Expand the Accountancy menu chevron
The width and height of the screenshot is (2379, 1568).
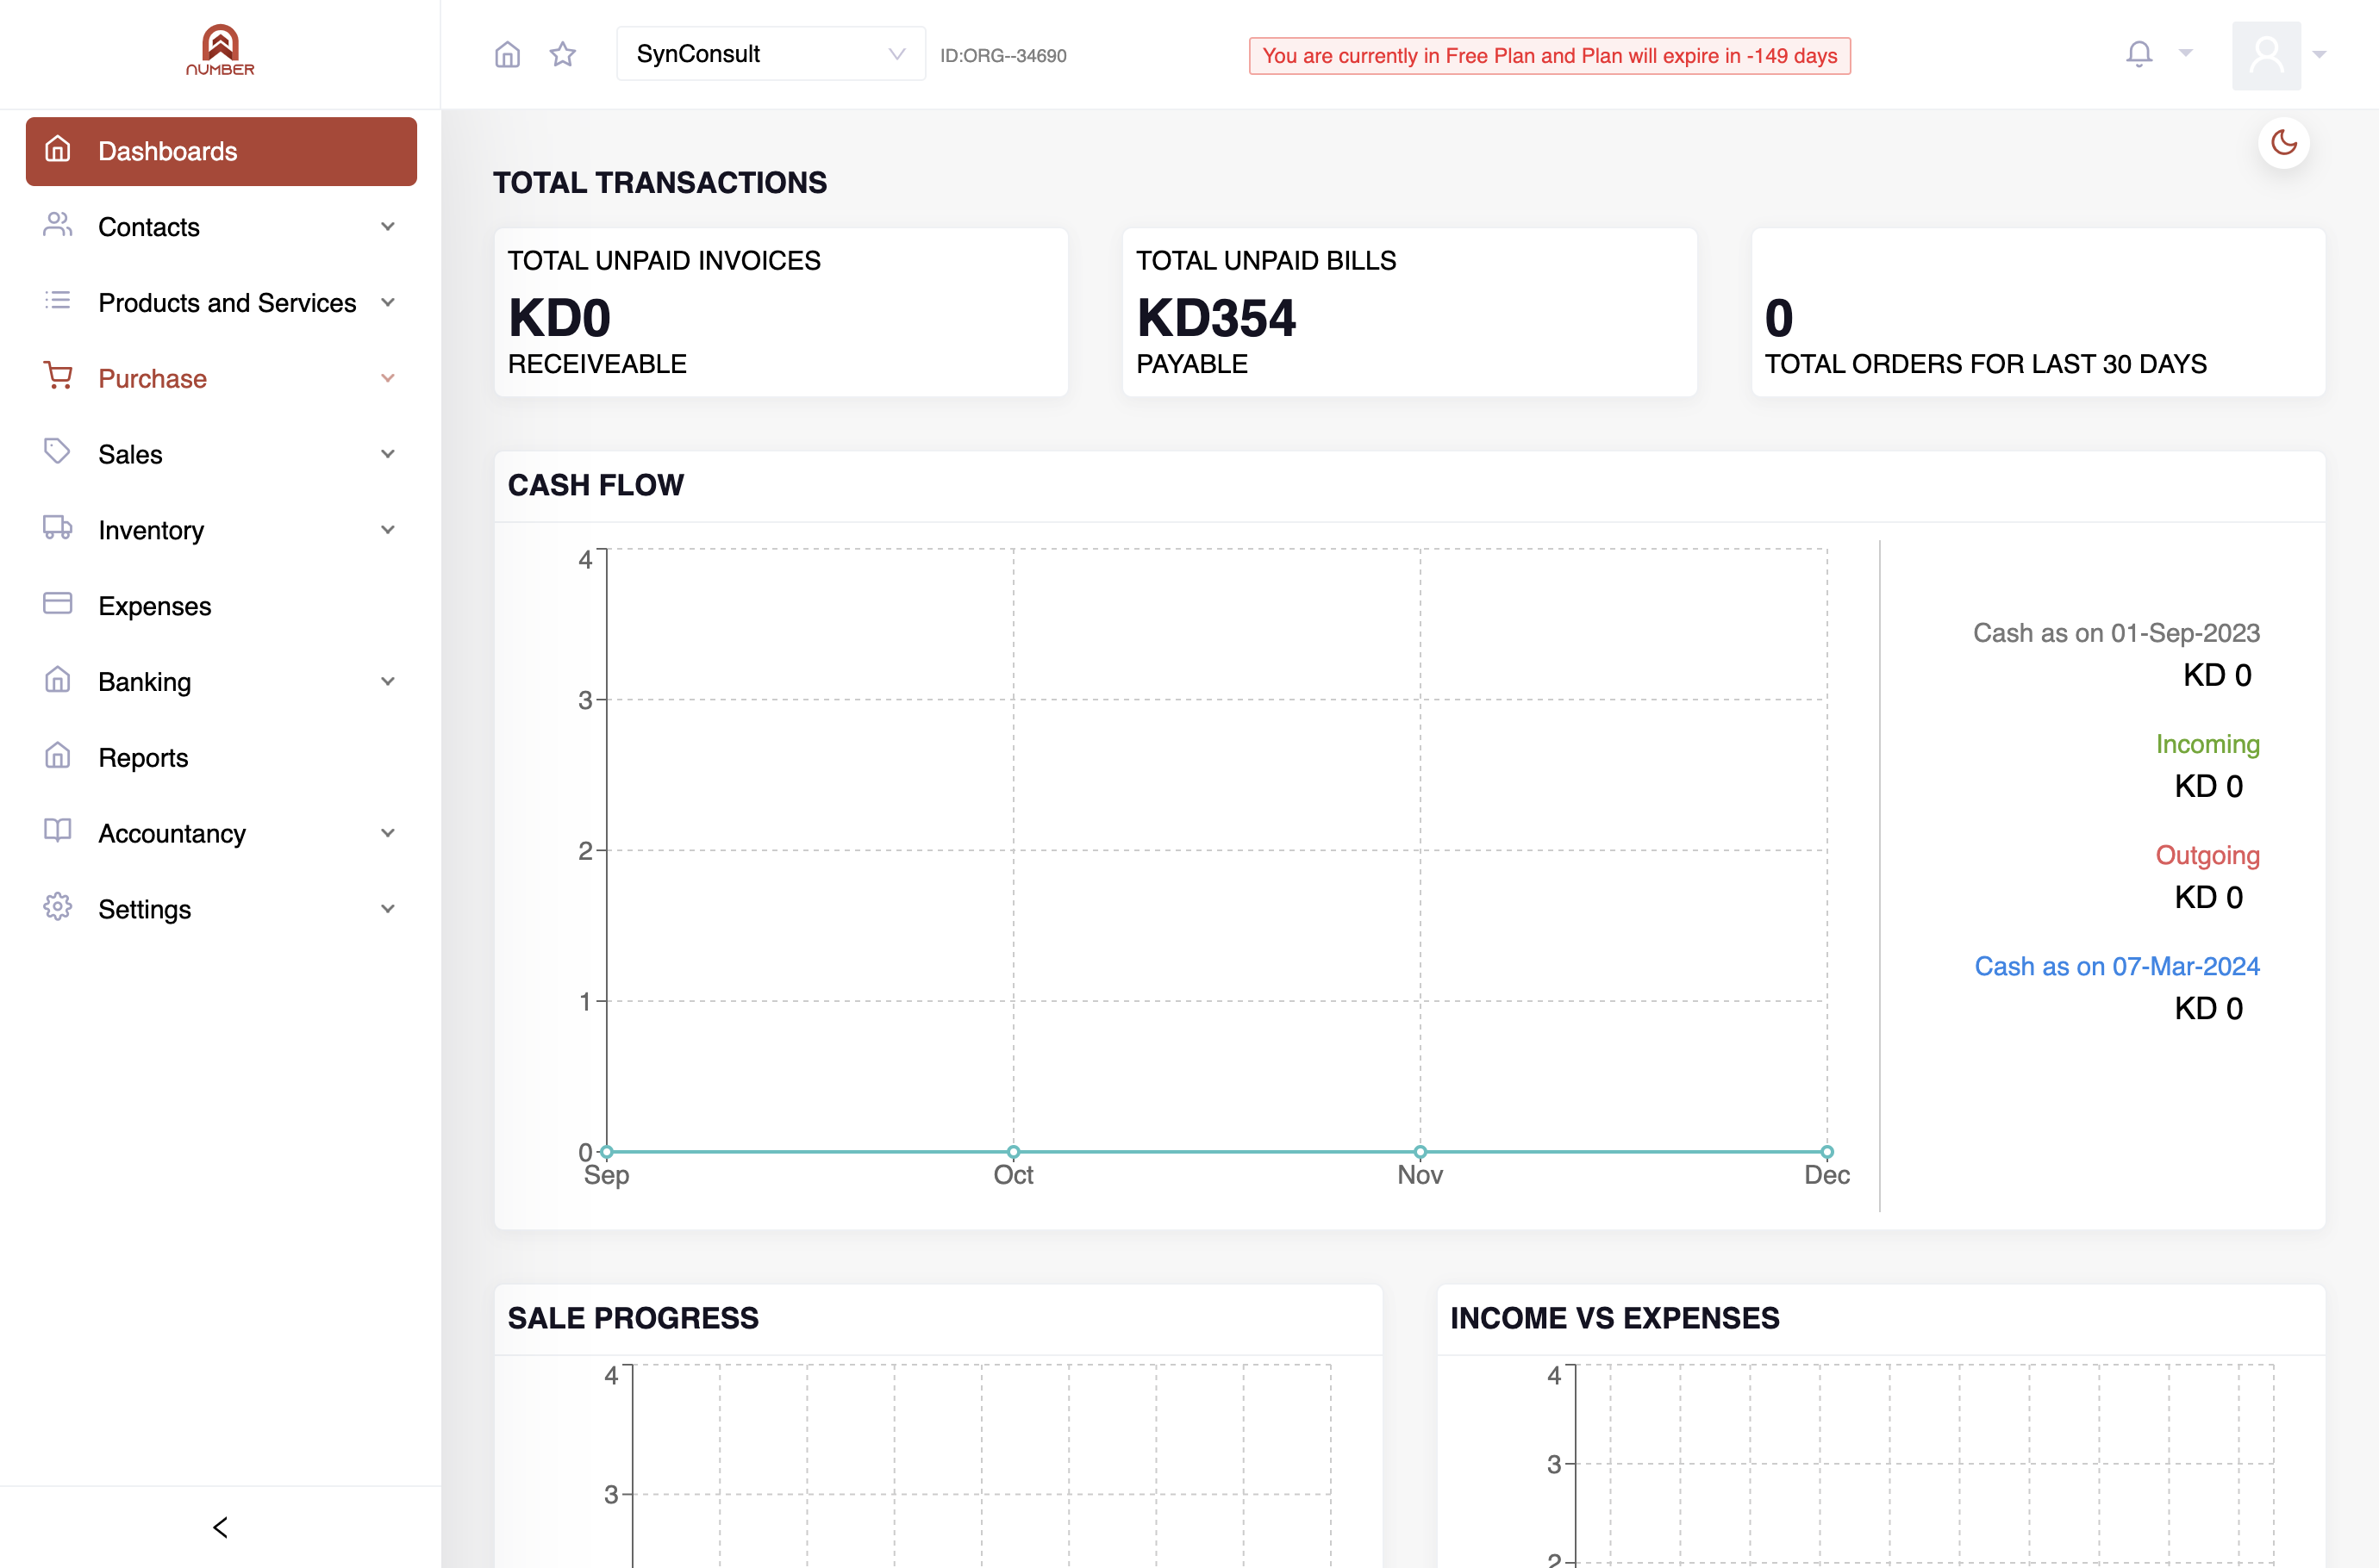tap(388, 833)
